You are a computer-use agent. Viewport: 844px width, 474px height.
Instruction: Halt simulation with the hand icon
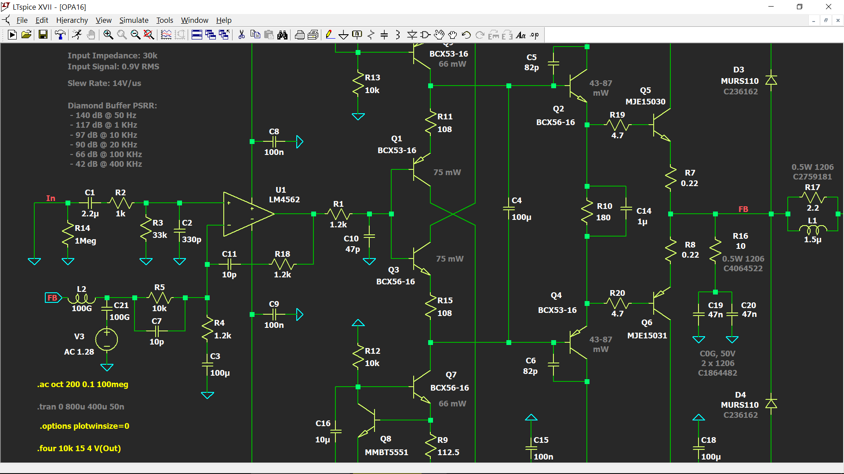[91, 35]
